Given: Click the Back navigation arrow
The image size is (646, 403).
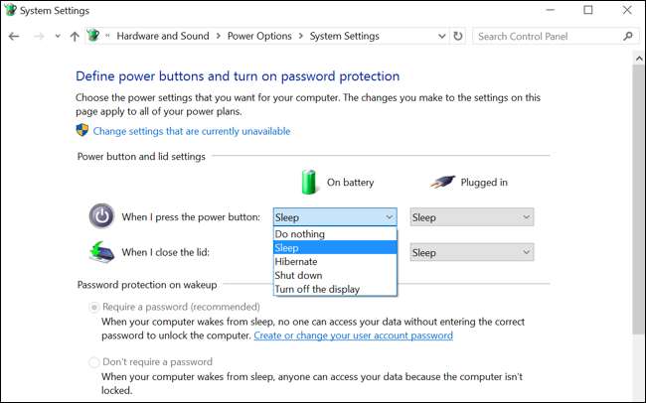Looking at the screenshot, I should (13, 36).
